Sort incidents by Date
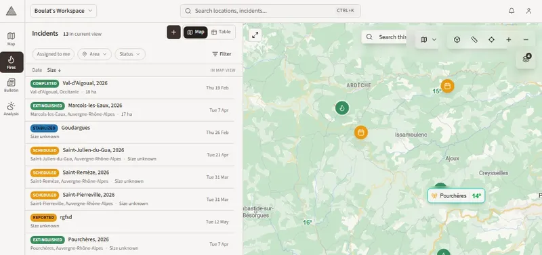Image resolution: width=542 pixels, height=255 pixels. (37, 70)
